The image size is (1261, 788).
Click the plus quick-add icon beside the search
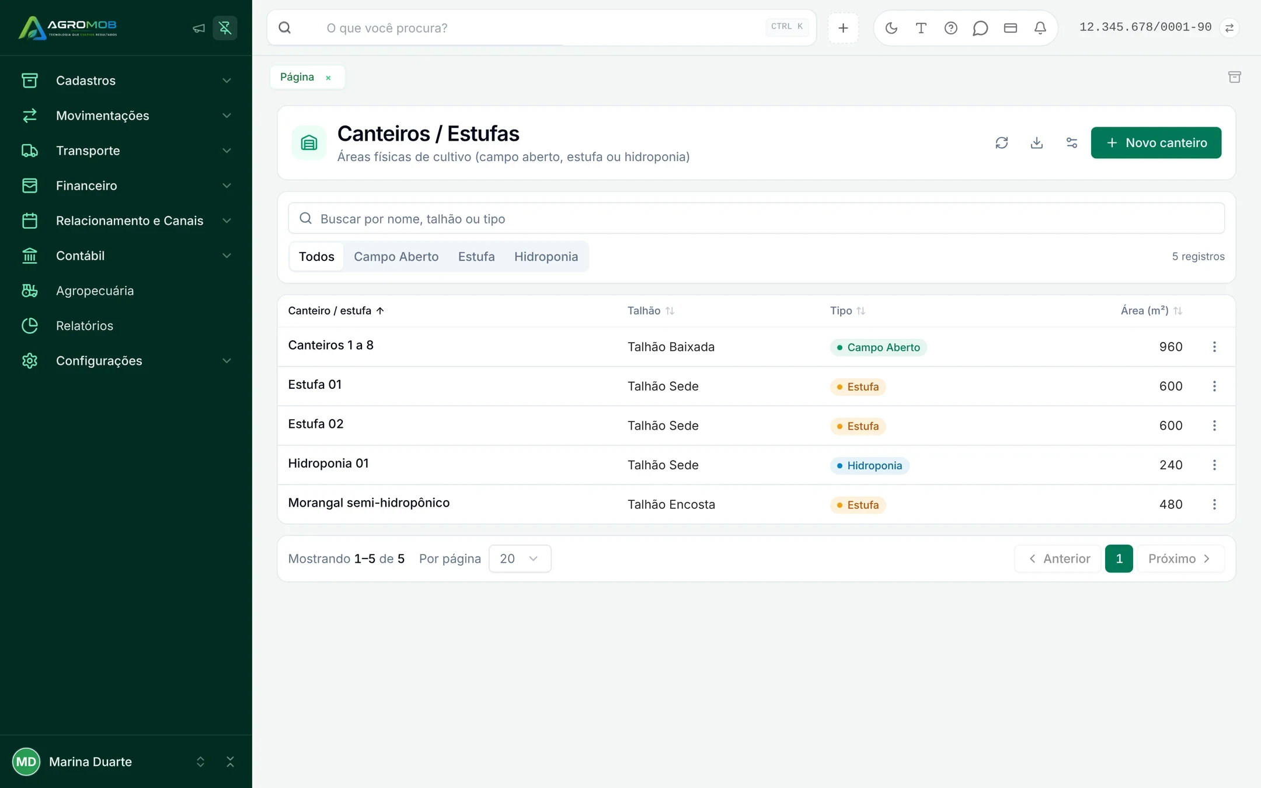click(x=843, y=28)
